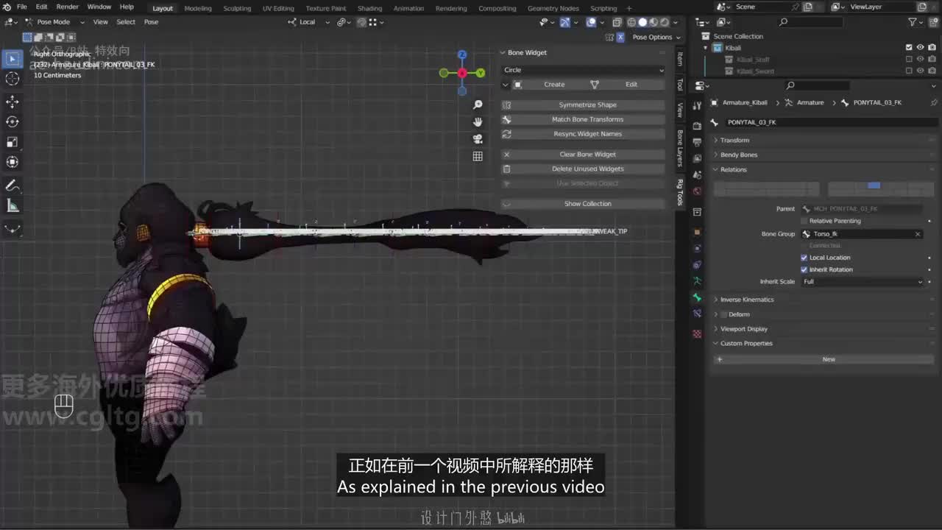
Task: Select the Breakdowner pose tool
Action: pos(13,228)
